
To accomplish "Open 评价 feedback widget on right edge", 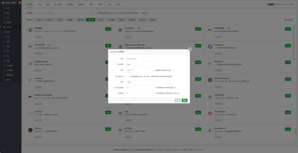I will pos(296,140).
